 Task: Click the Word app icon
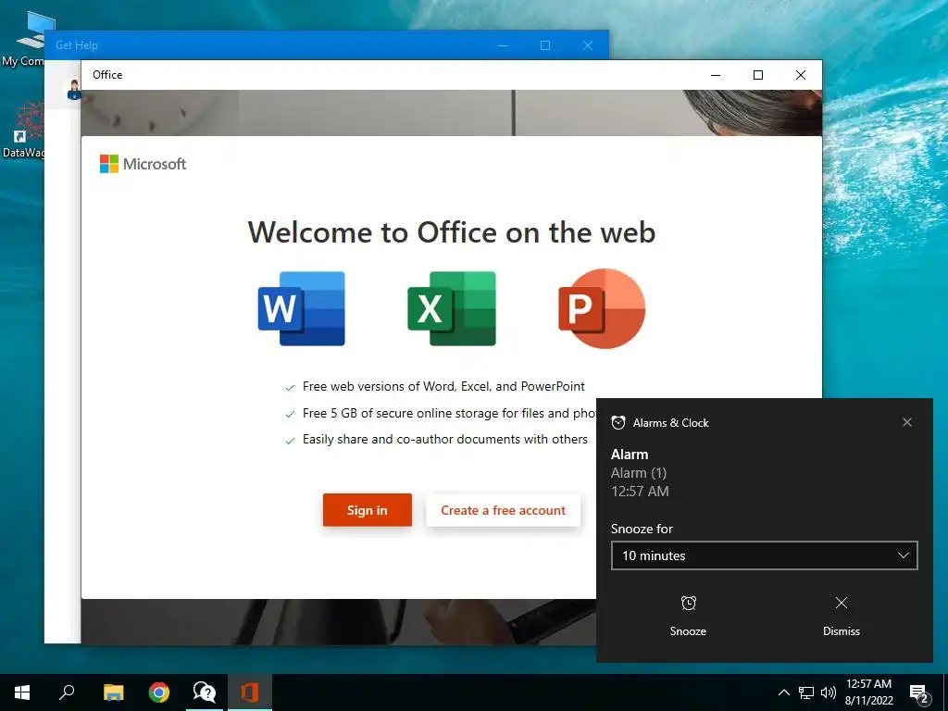coord(302,308)
